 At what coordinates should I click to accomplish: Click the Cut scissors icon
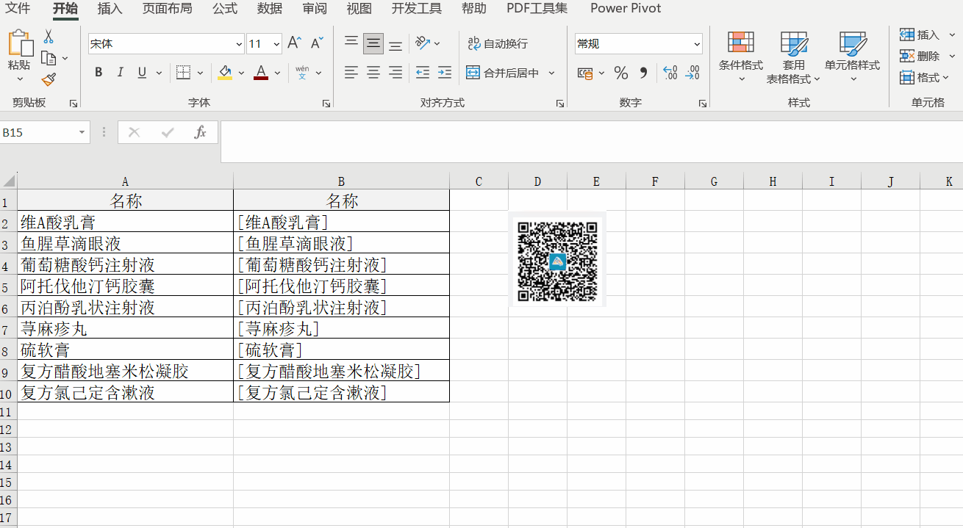[49, 37]
